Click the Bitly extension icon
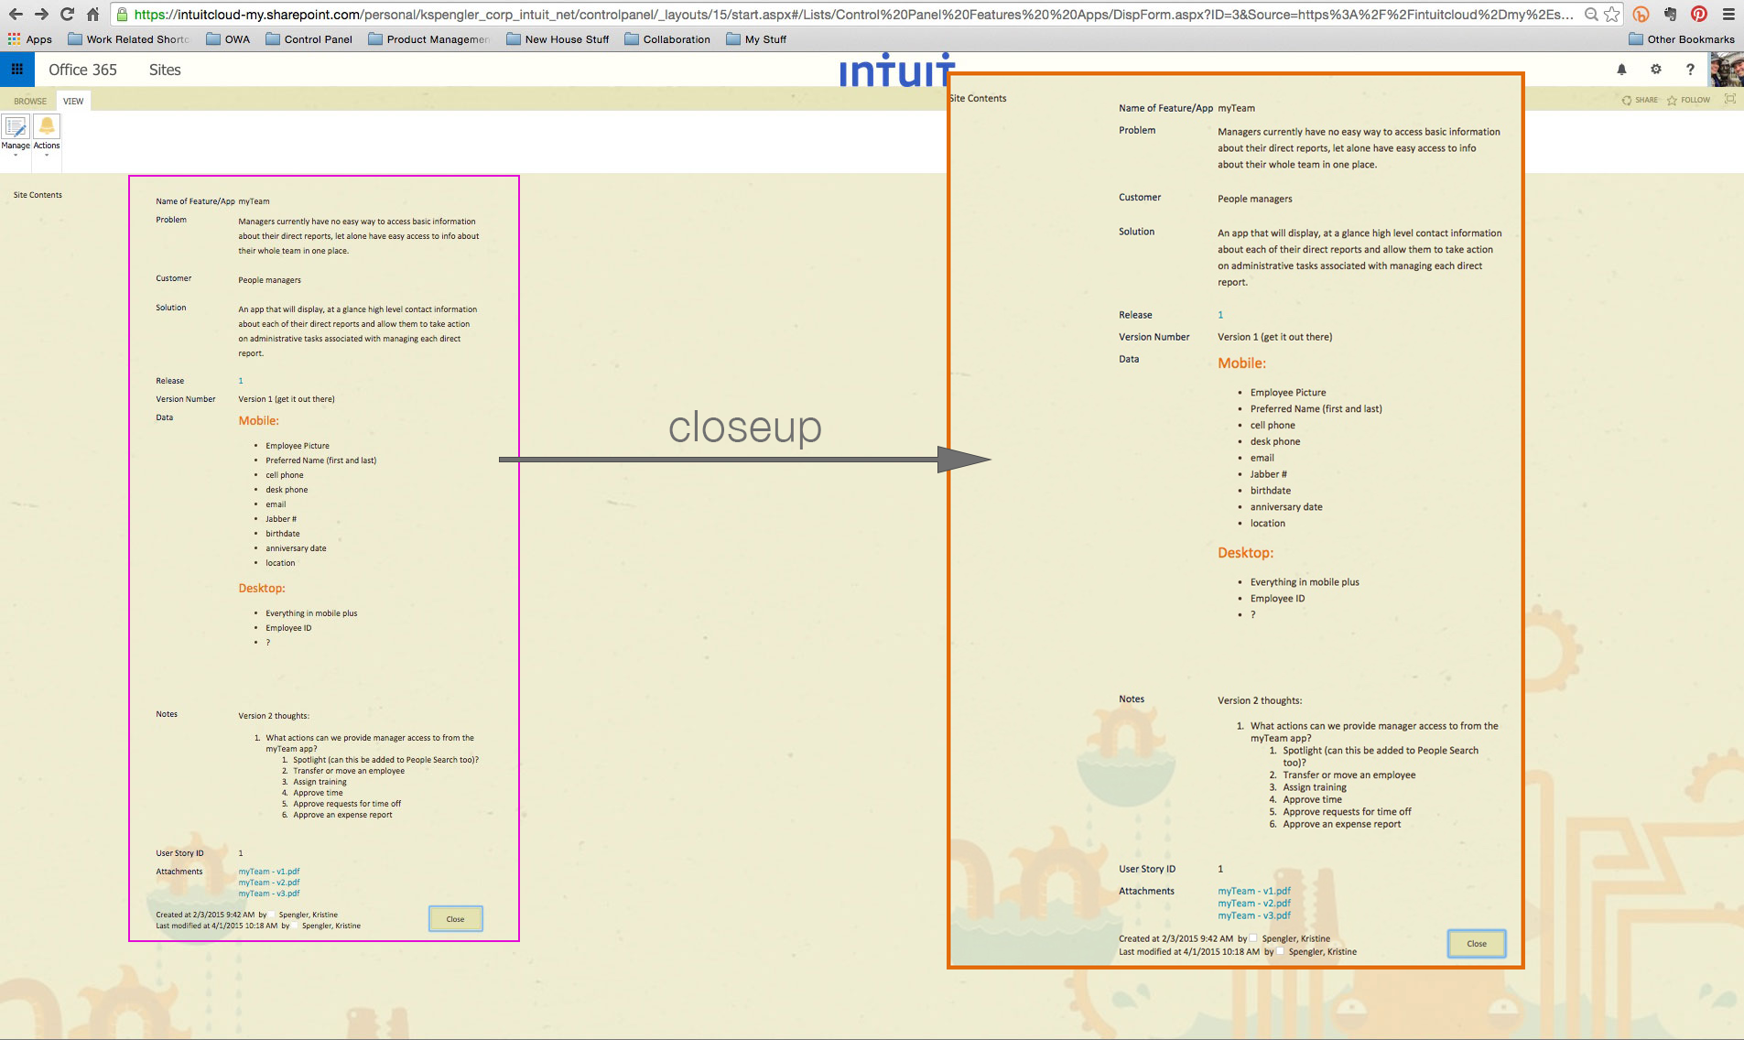 [x=1640, y=14]
